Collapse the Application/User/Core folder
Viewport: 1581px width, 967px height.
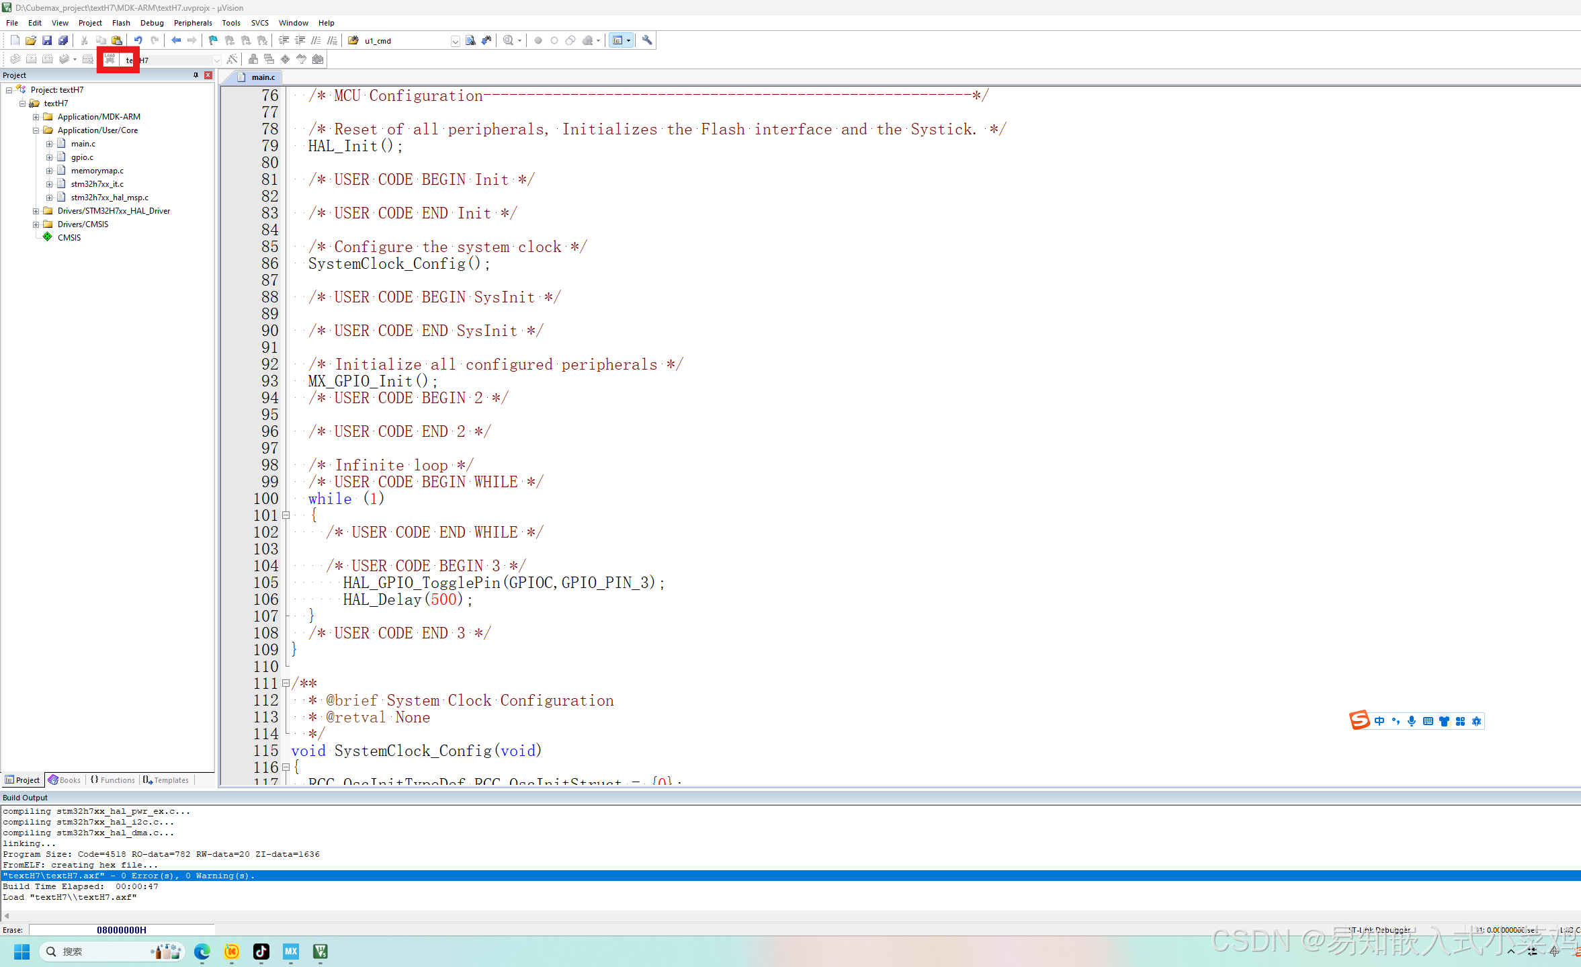click(36, 130)
